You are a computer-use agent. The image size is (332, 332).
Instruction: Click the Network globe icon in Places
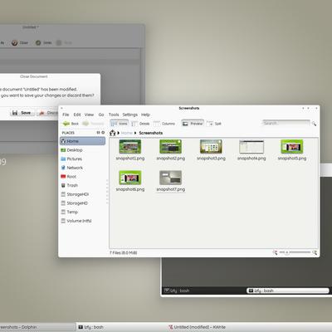click(x=63, y=168)
